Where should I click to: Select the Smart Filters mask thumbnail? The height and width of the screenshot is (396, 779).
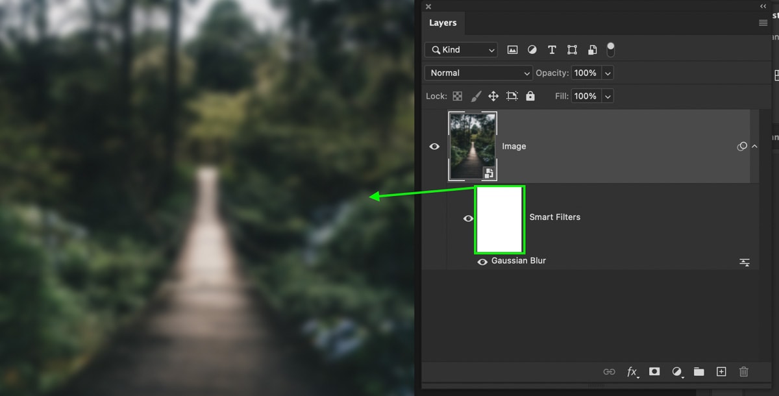coord(499,219)
